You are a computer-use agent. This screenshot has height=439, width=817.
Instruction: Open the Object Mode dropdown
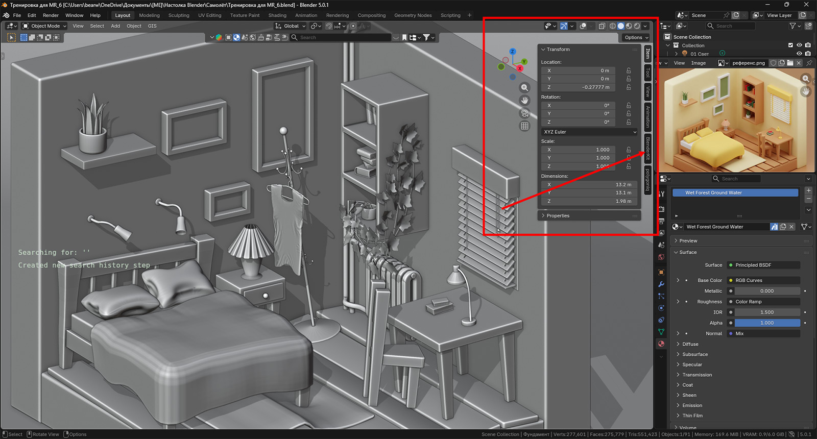point(45,26)
